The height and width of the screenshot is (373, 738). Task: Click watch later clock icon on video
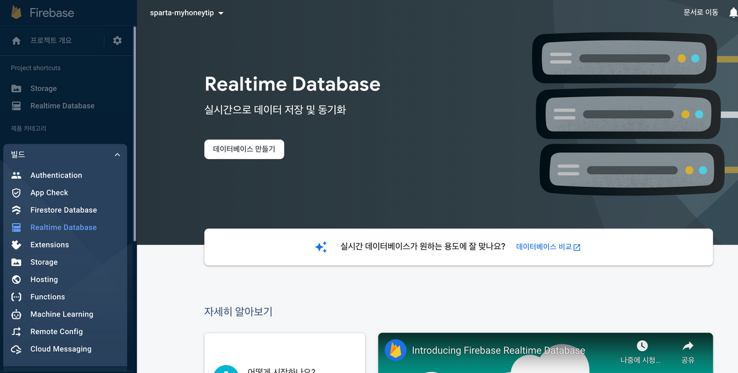tap(642, 346)
